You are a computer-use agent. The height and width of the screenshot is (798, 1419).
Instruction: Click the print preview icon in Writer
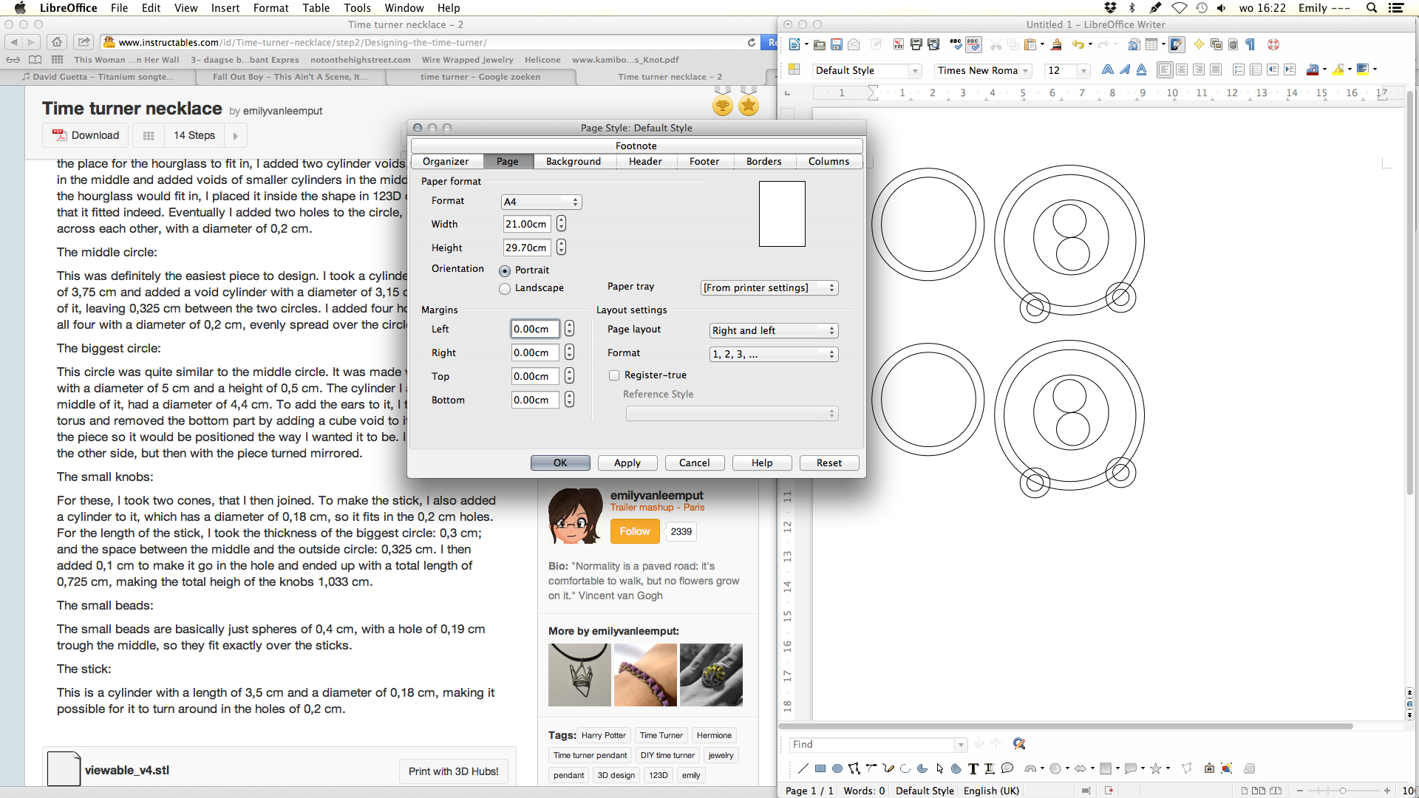[936, 46]
